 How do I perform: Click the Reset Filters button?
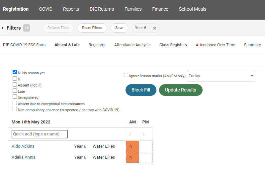click(92, 28)
